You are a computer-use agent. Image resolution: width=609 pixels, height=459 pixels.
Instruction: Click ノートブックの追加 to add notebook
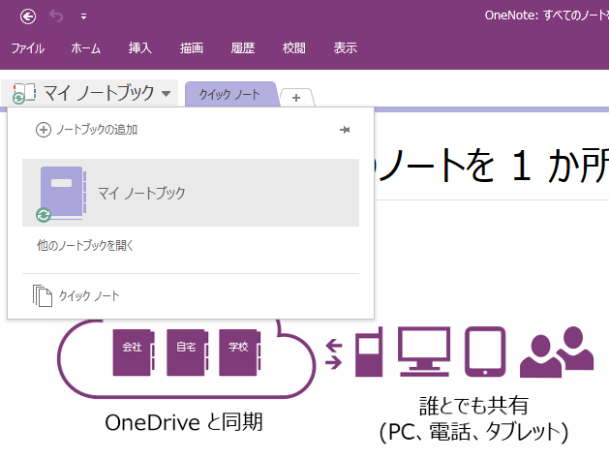pos(97,130)
